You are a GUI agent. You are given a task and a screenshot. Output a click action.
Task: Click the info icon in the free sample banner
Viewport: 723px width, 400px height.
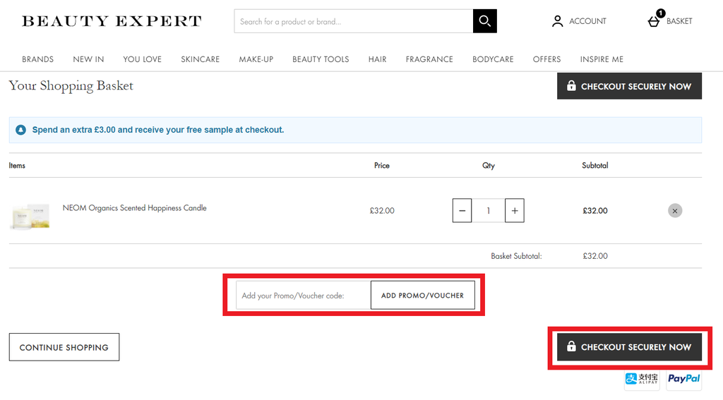pos(20,130)
